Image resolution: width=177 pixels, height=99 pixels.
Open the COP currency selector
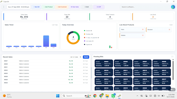click(99, 7)
